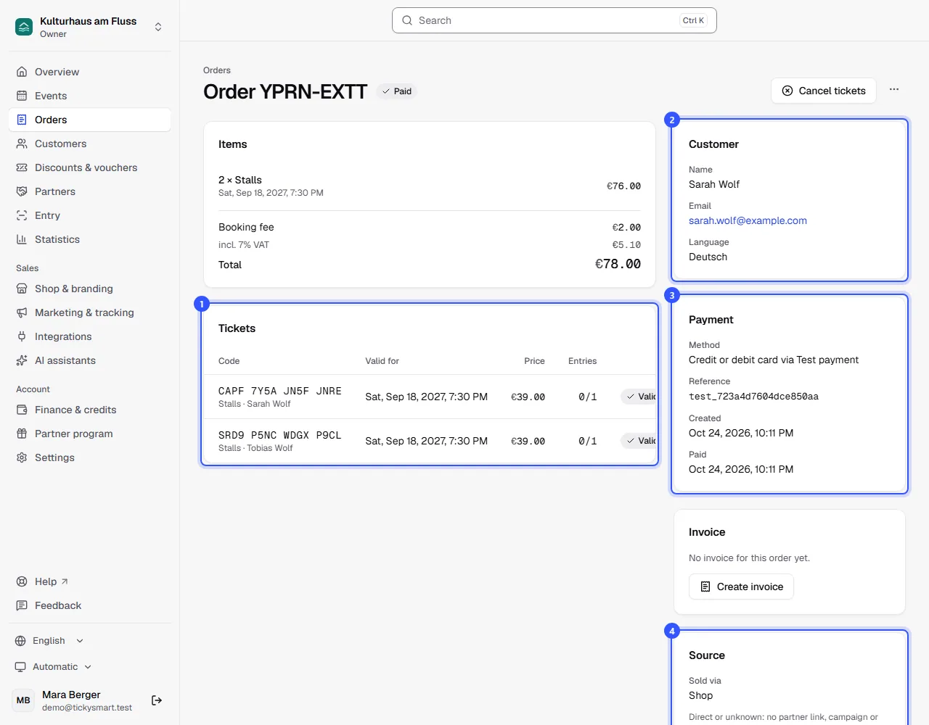
Task: Click ticket code SRD9 P5NC WDGX P9CL
Action: (x=280, y=435)
